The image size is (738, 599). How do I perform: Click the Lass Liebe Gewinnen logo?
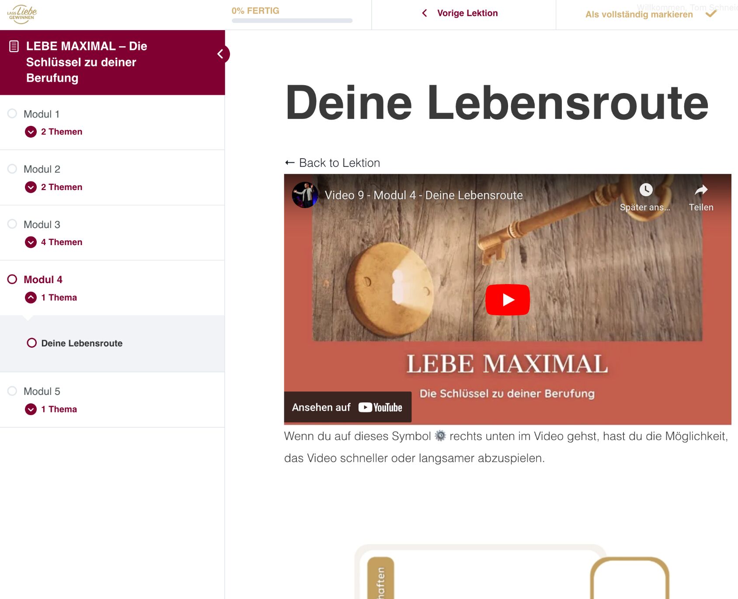click(x=22, y=14)
